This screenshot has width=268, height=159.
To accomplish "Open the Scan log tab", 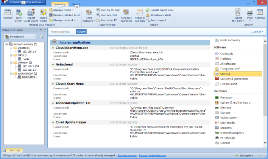I will point(12,150).
